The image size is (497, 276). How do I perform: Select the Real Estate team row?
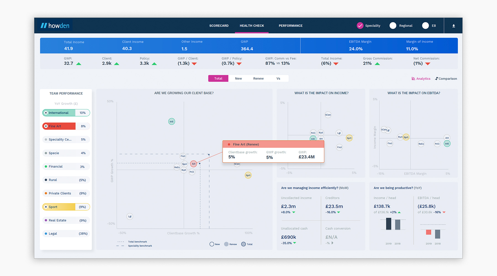click(x=66, y=220)
